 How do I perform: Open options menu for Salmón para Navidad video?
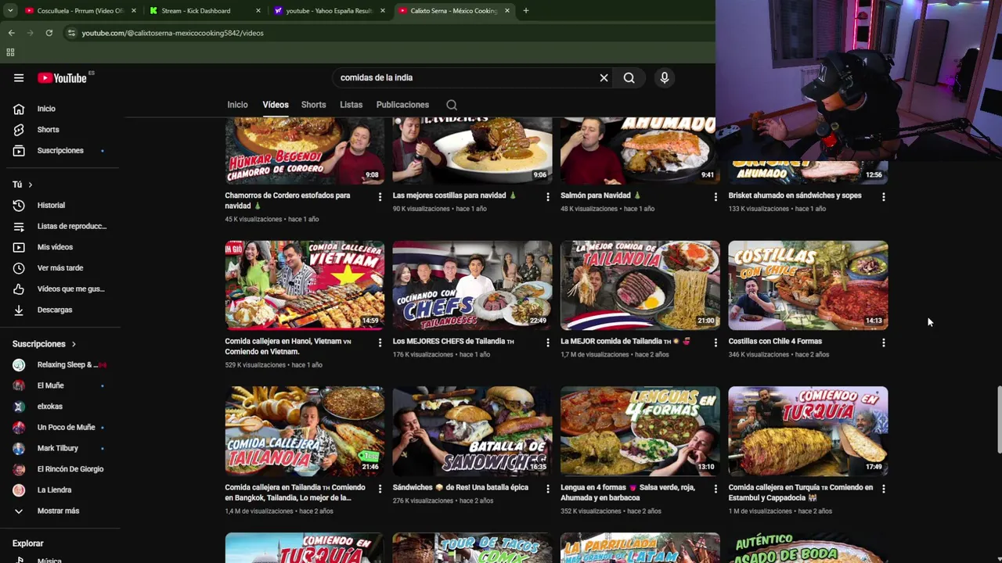715,197
